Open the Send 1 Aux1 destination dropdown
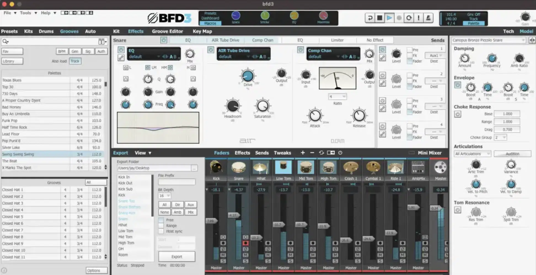Screen dimensions: 536x275 pos(435,55)
